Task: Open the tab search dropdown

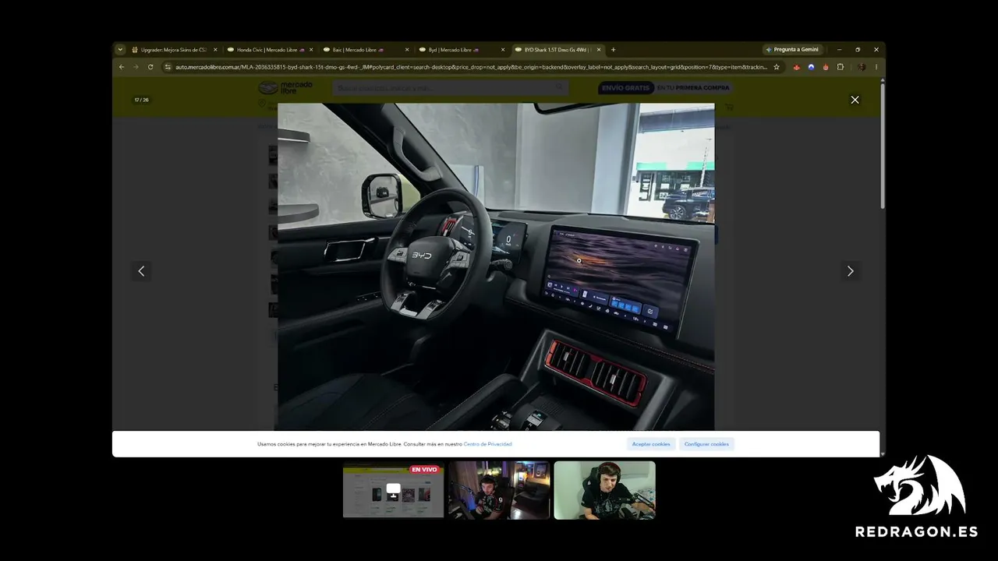Action: (x=120, y=50)
